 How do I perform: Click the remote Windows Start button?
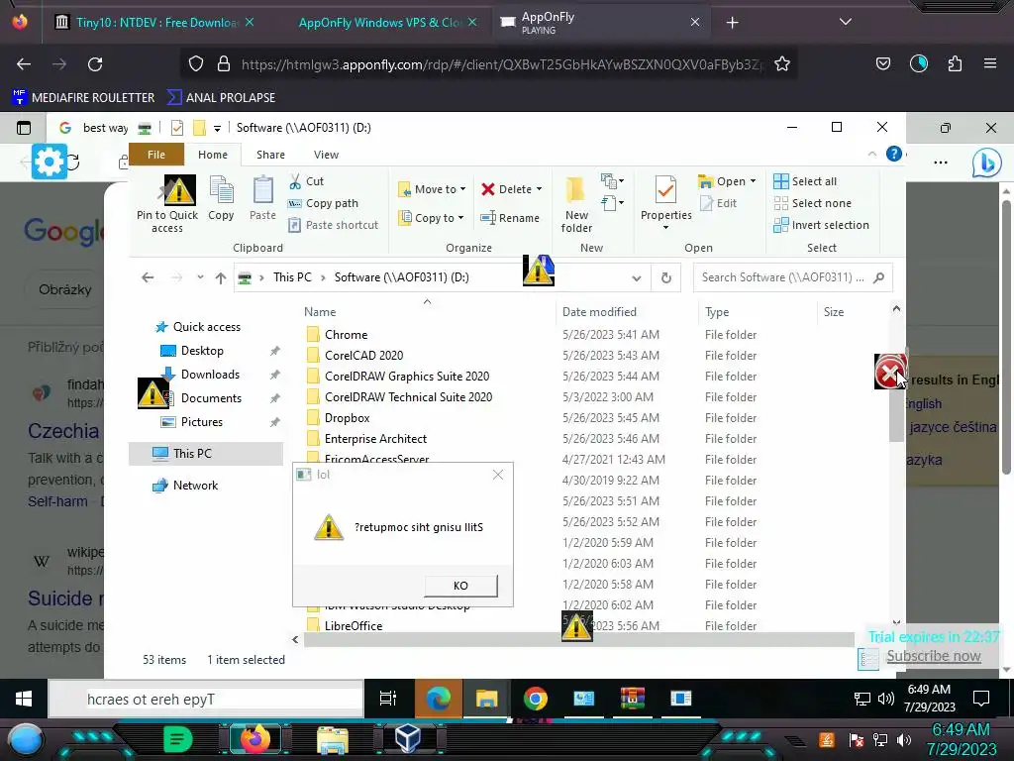[x=24, y=699]
